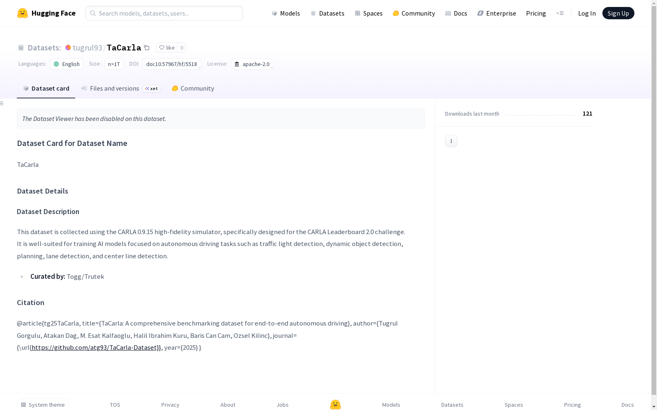Image resolution: width=657 pixels, height=410 pixels.
Task: Open the tugrul93 profile link
Action: click(87, 48)
